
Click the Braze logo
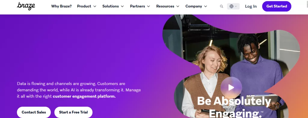tap(26, 6)
